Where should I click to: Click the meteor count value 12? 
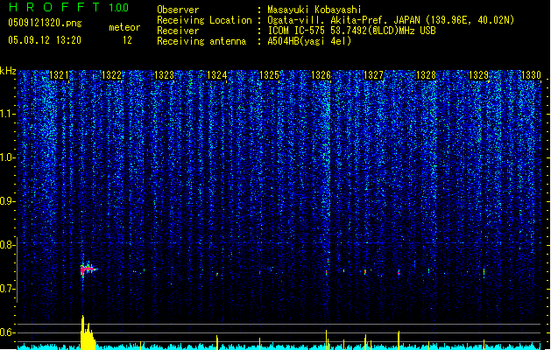coord(127,40)
